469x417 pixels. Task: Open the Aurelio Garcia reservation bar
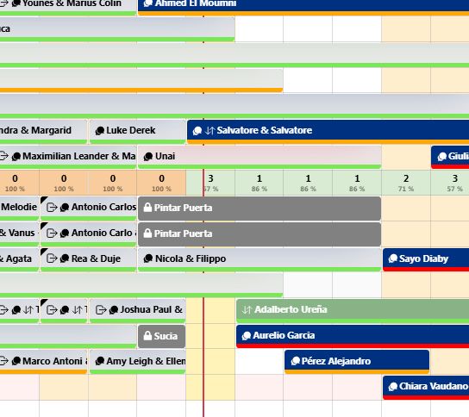coord(353,336)
